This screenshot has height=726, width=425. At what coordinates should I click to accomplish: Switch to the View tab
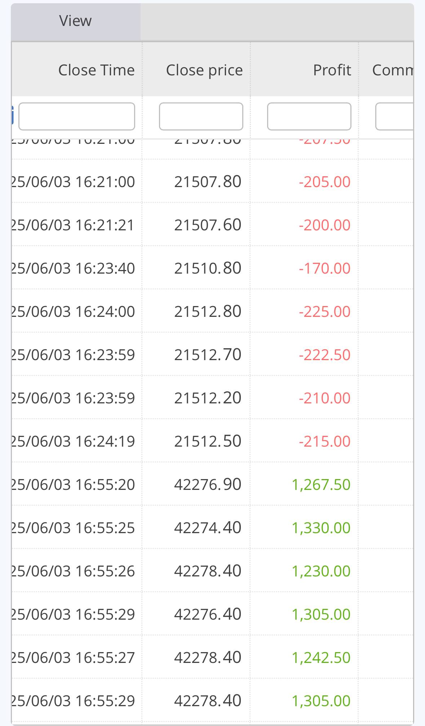(75, 21)
